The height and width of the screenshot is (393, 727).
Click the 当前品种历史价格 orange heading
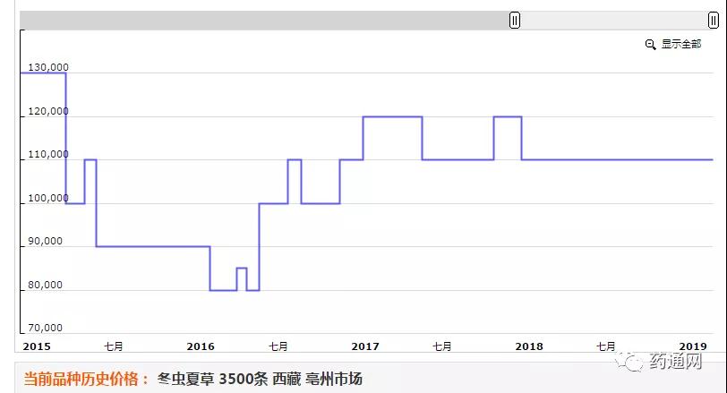click(86, 379)
